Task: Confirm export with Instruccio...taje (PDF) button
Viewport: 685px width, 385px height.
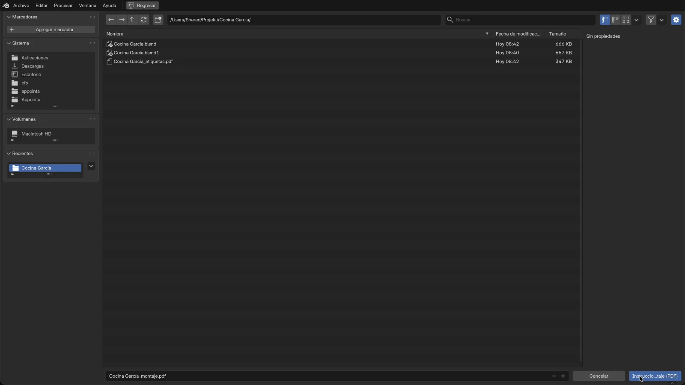Action: [x=655, y=376]
